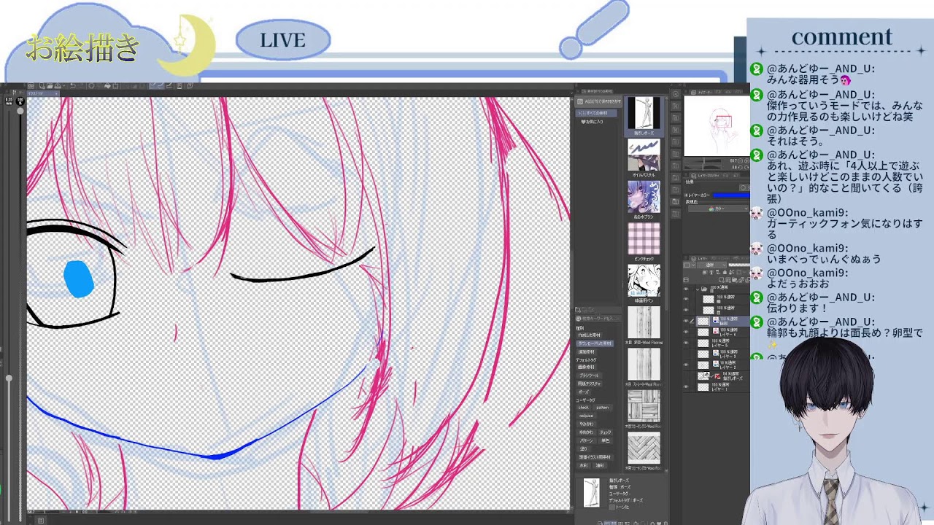Viewport: 934px width, 525px height.
Task: Select the オイルパステル brush material
Action: 644,154
